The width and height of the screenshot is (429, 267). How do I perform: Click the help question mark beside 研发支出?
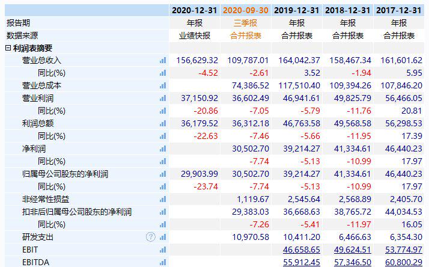pos(150,237)
